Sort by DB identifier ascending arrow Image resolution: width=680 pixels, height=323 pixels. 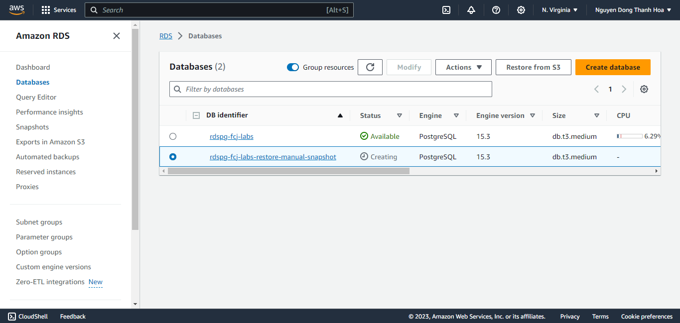[340, 115]
